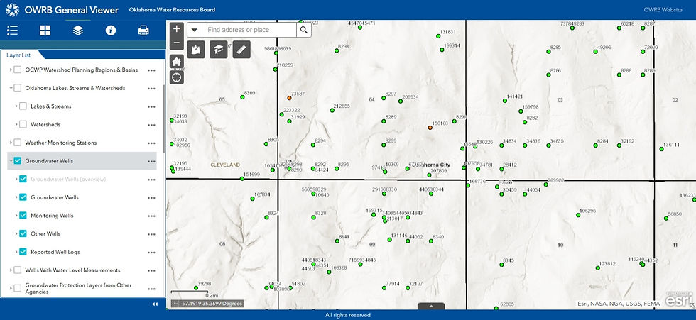This screenshot has width=696, height=320.
Task: Open options menu for Other Wells
Action: click(x=152, y=234)
